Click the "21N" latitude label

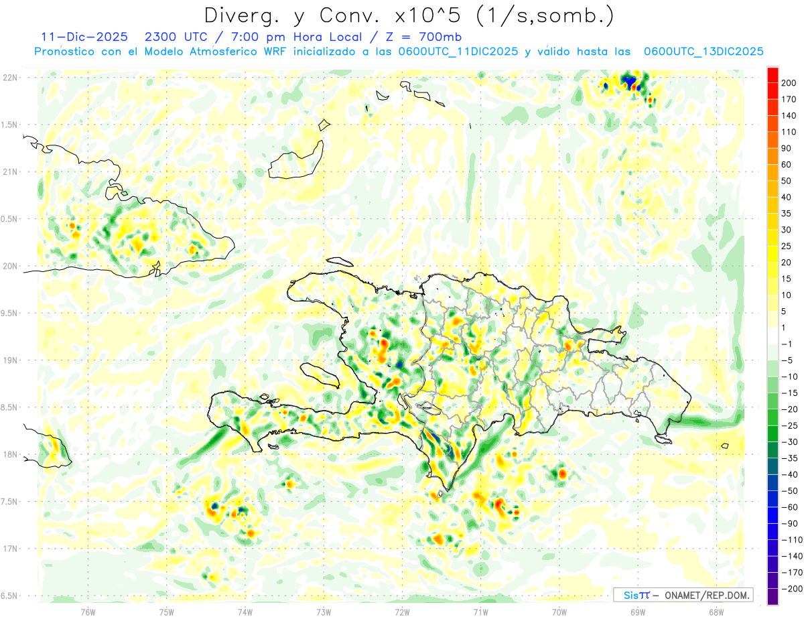11,171
